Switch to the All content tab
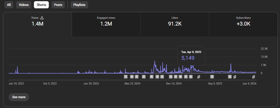The width and height of the screenshot is (280, 108). click(x=9, y=5)
